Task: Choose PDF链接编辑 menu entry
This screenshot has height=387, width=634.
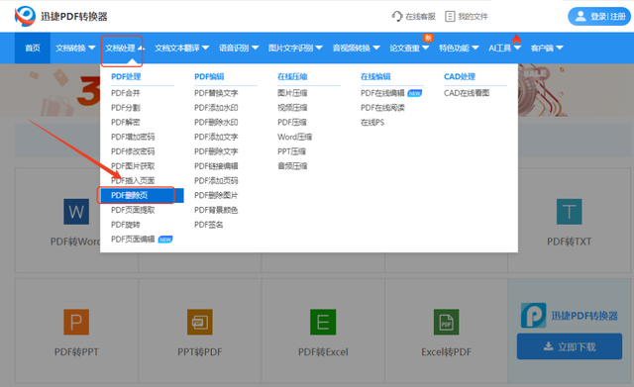Action: [216, 166]
